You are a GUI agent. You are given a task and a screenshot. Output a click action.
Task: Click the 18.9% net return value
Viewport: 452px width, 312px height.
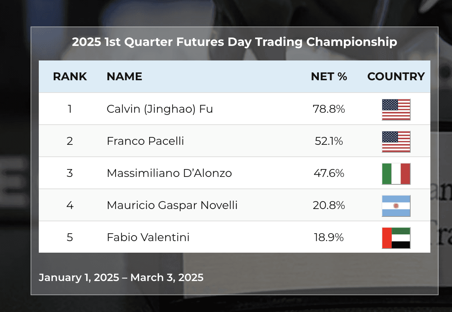(329, 237)
